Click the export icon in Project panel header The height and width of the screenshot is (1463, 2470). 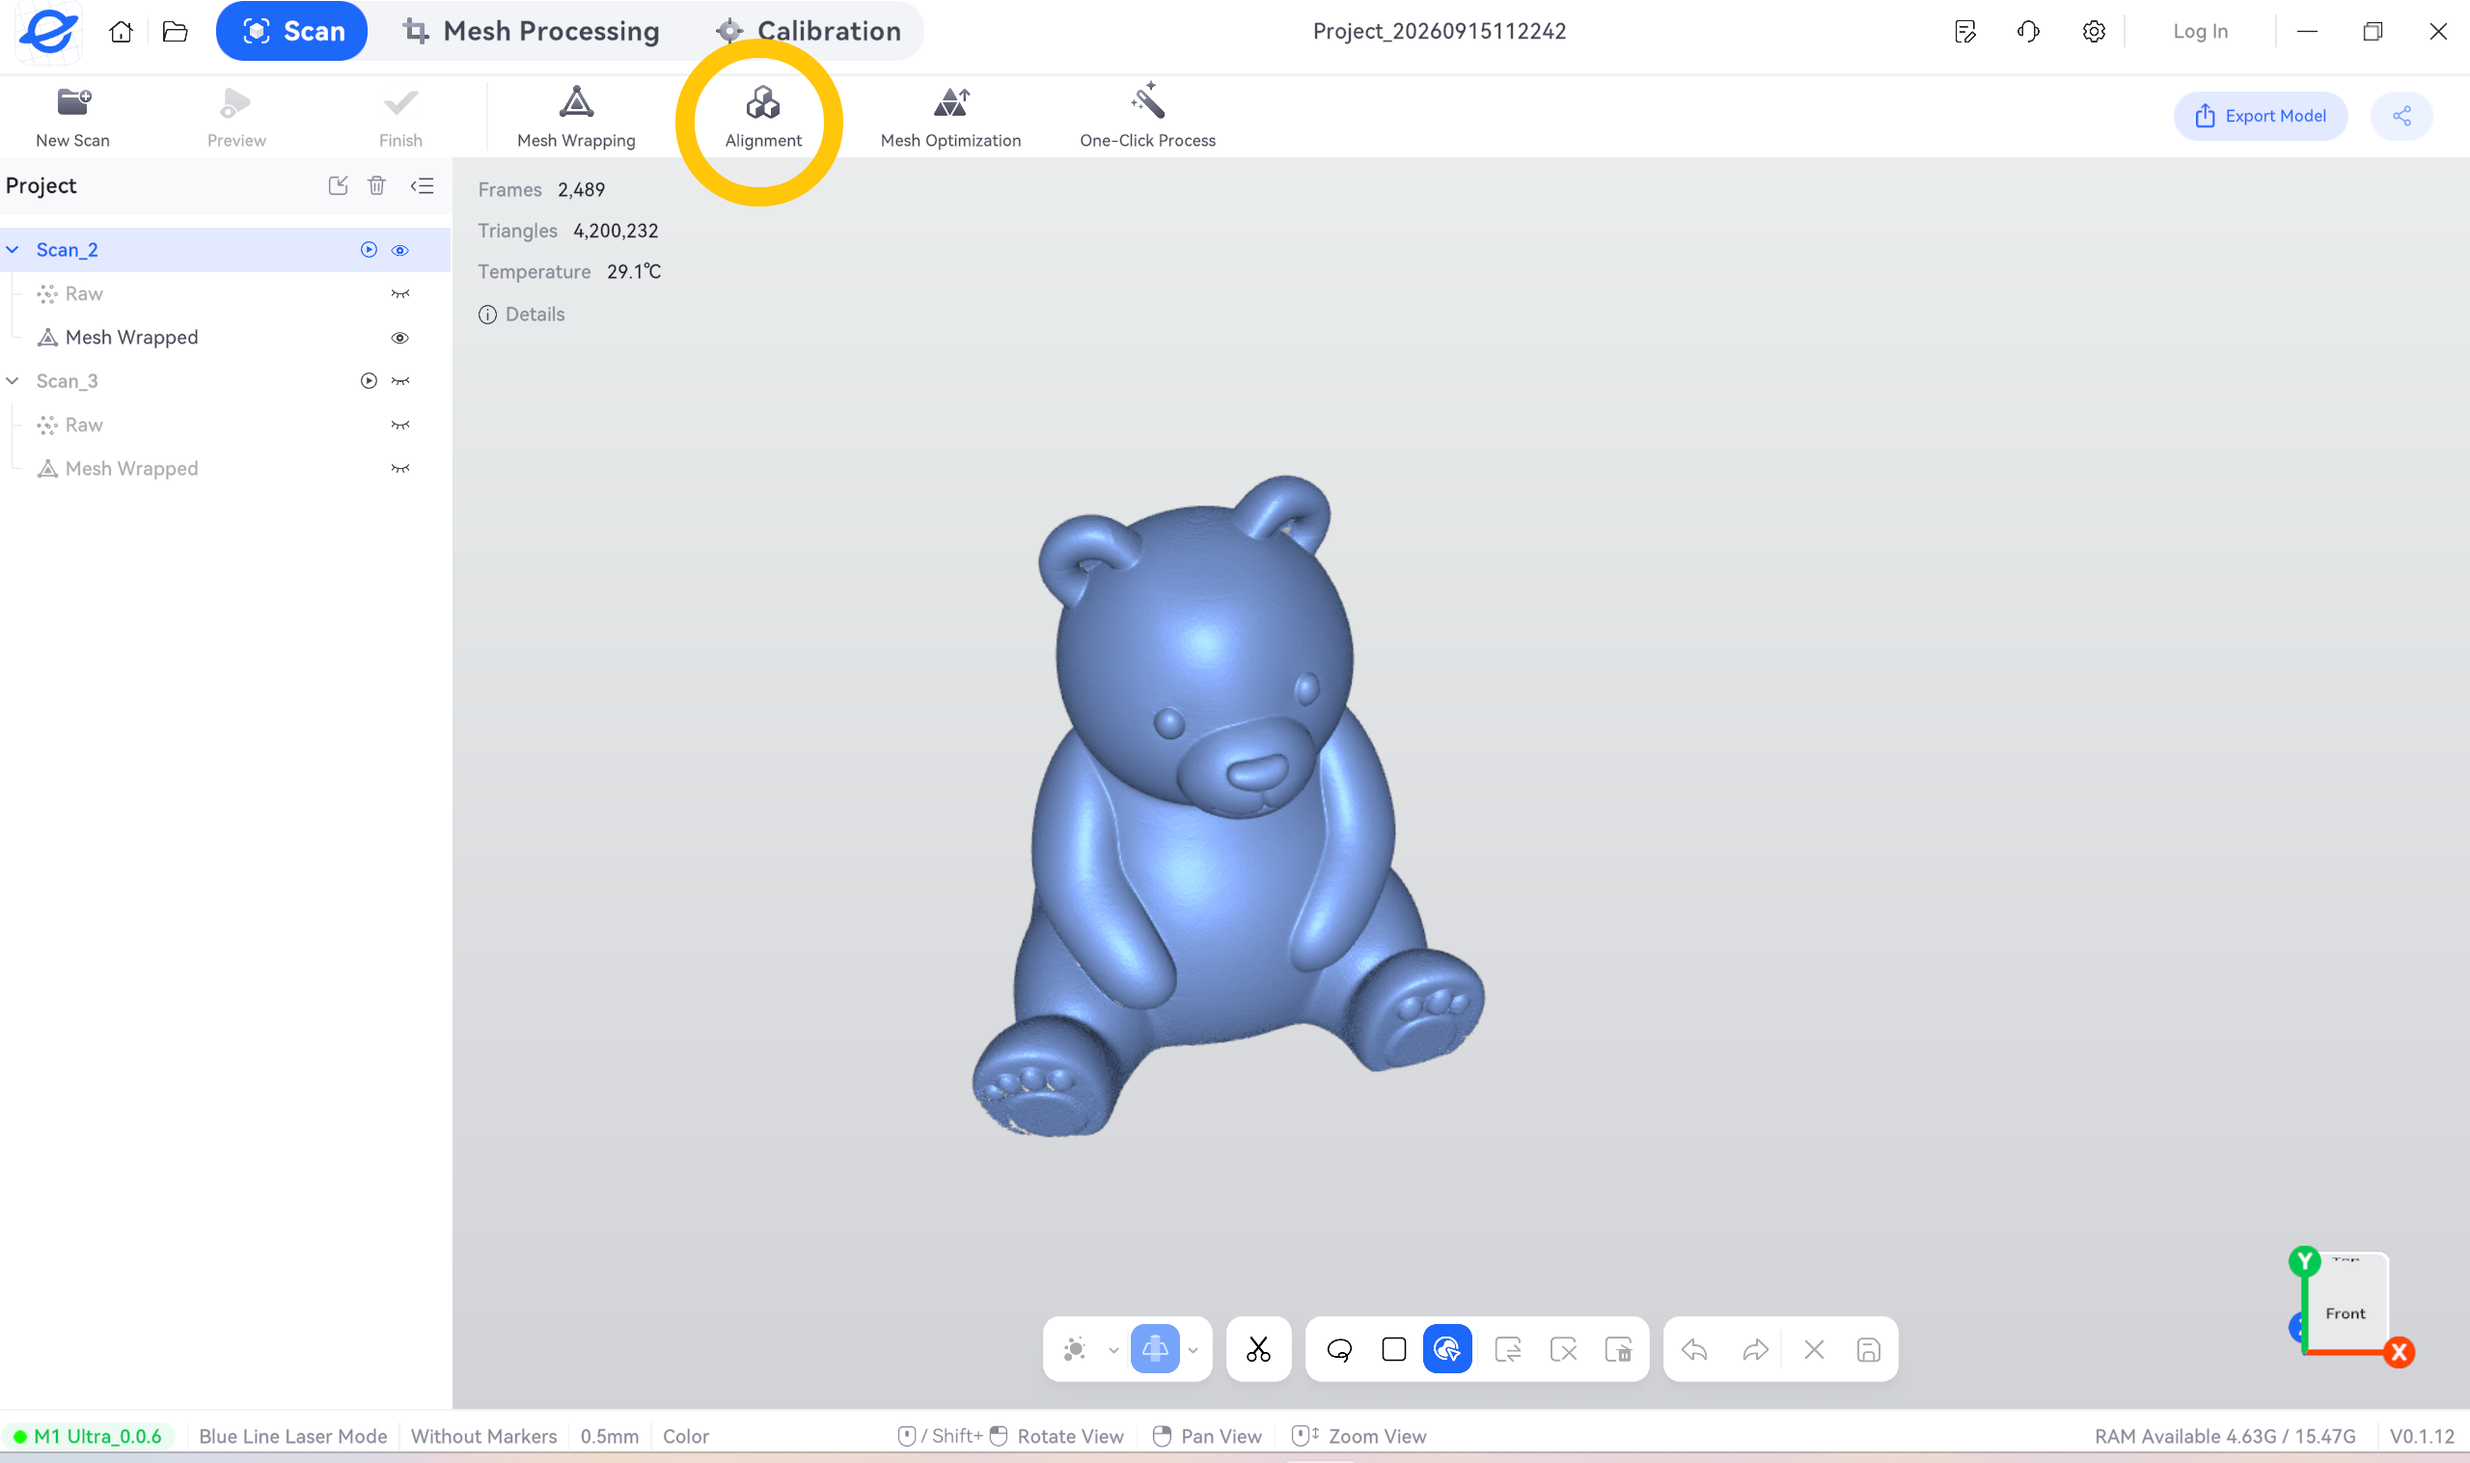tap(338, 185)
